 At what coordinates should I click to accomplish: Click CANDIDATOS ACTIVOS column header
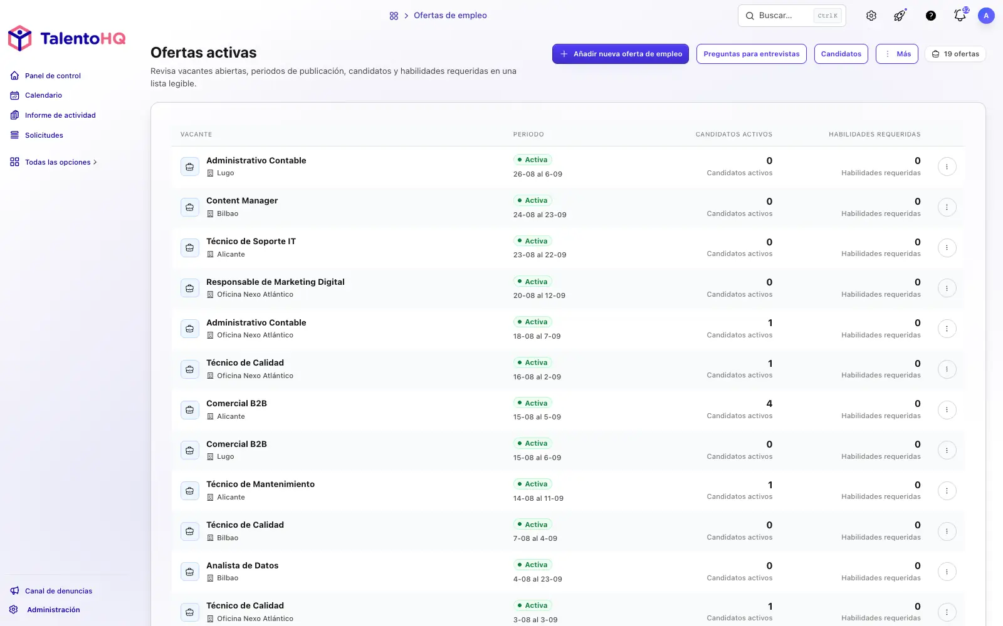pyautogui.click(x=734, y=135)
